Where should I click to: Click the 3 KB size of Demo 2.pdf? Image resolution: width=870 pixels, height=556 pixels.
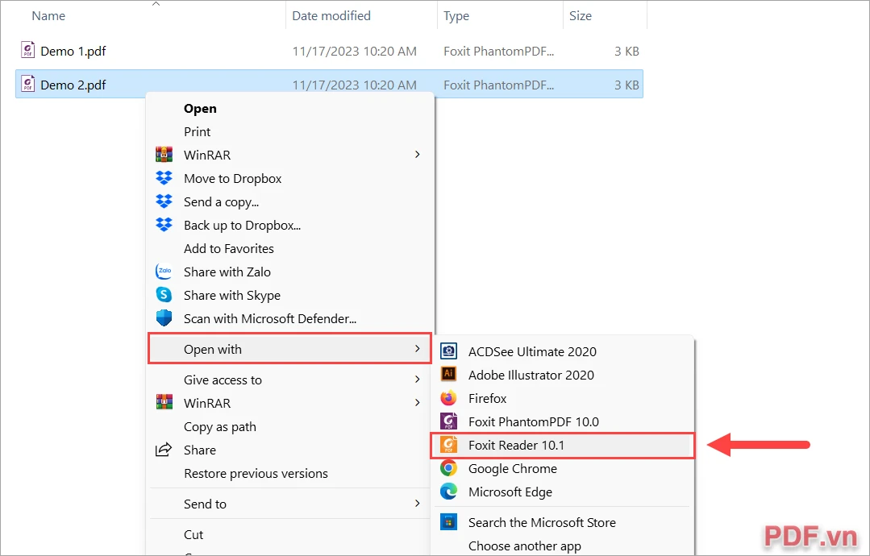[626, 85]
